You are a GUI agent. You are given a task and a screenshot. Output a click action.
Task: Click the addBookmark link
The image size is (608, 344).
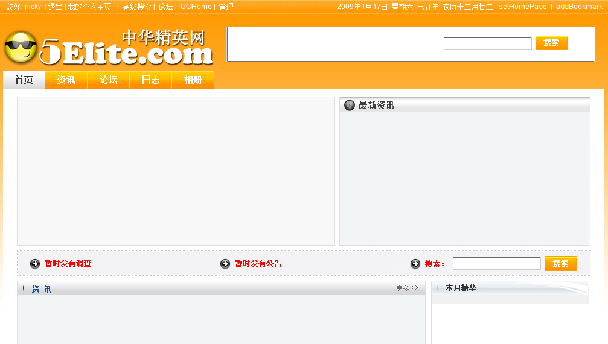(579, 7)
